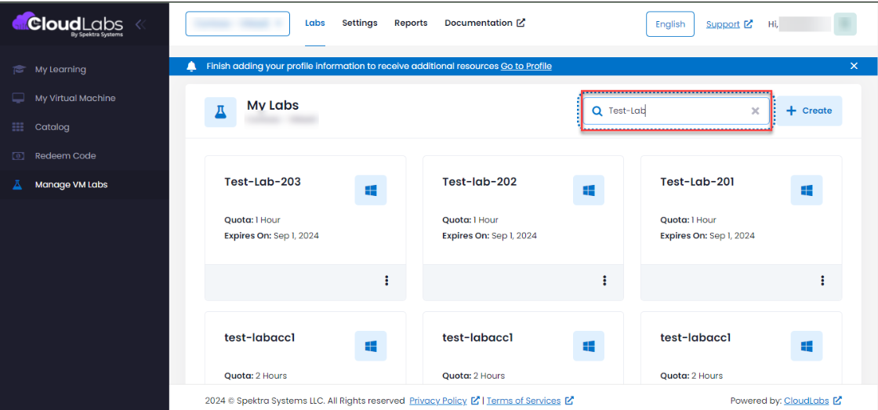Follow the Go to Profile link

[x=526, y=66]
